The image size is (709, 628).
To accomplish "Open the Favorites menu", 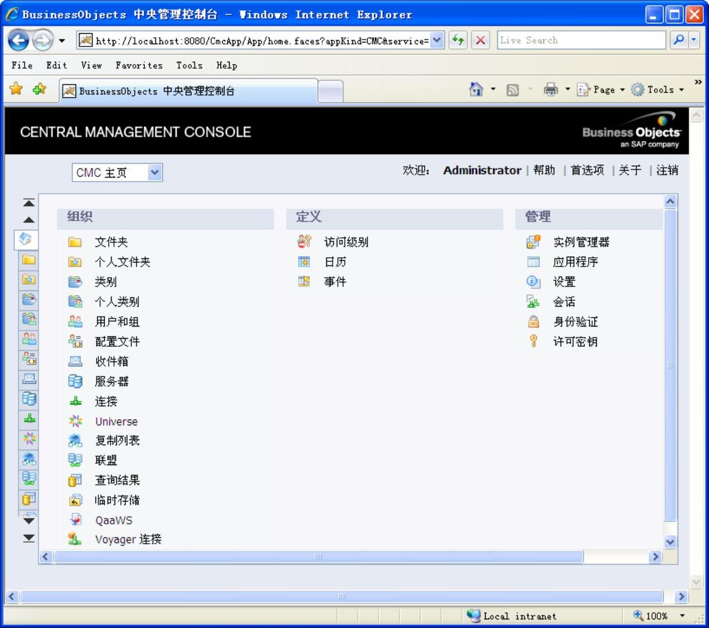I will pyautogui.click(x=139, y=65).
